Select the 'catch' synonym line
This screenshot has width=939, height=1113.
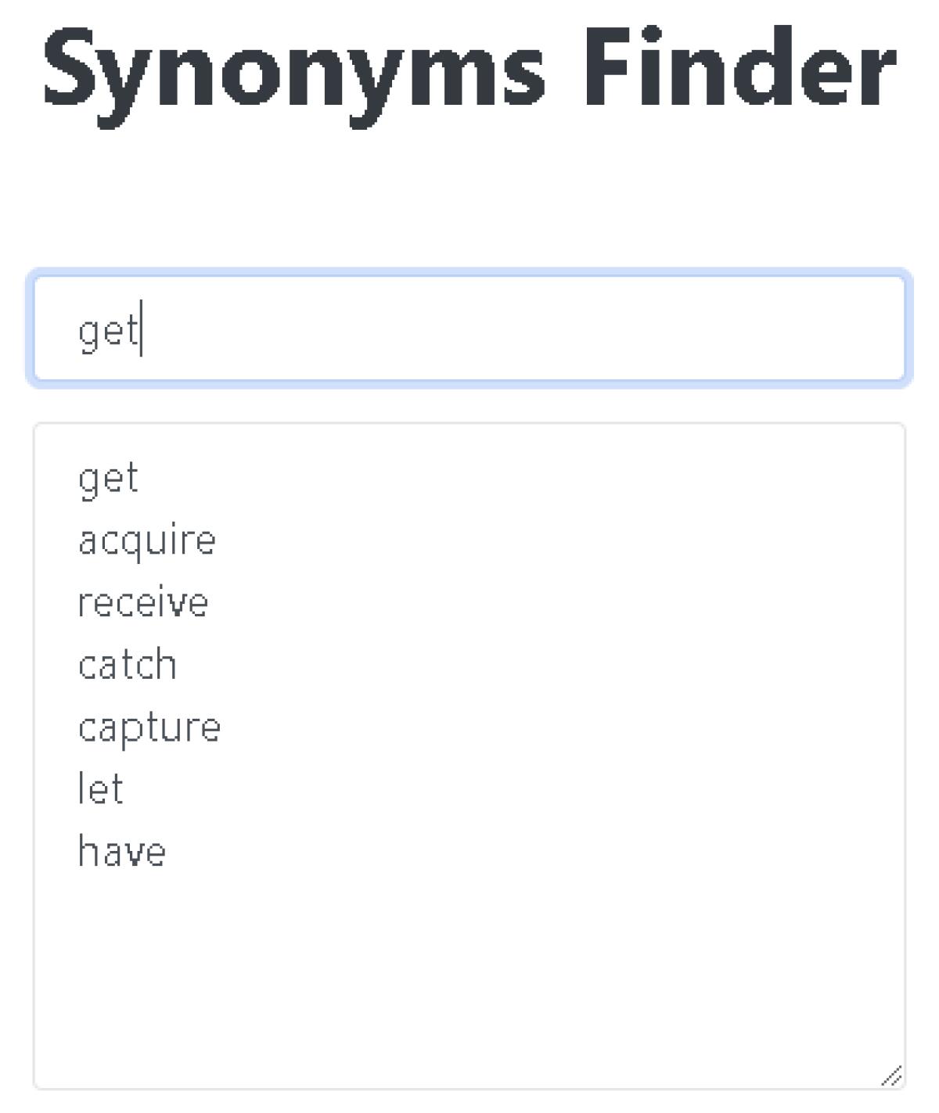pos(127,665)
